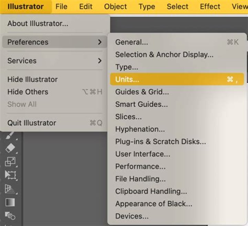Open the Object menu
Image resolution: width=248 pixels, height=226 pixels.
(115, 7)
